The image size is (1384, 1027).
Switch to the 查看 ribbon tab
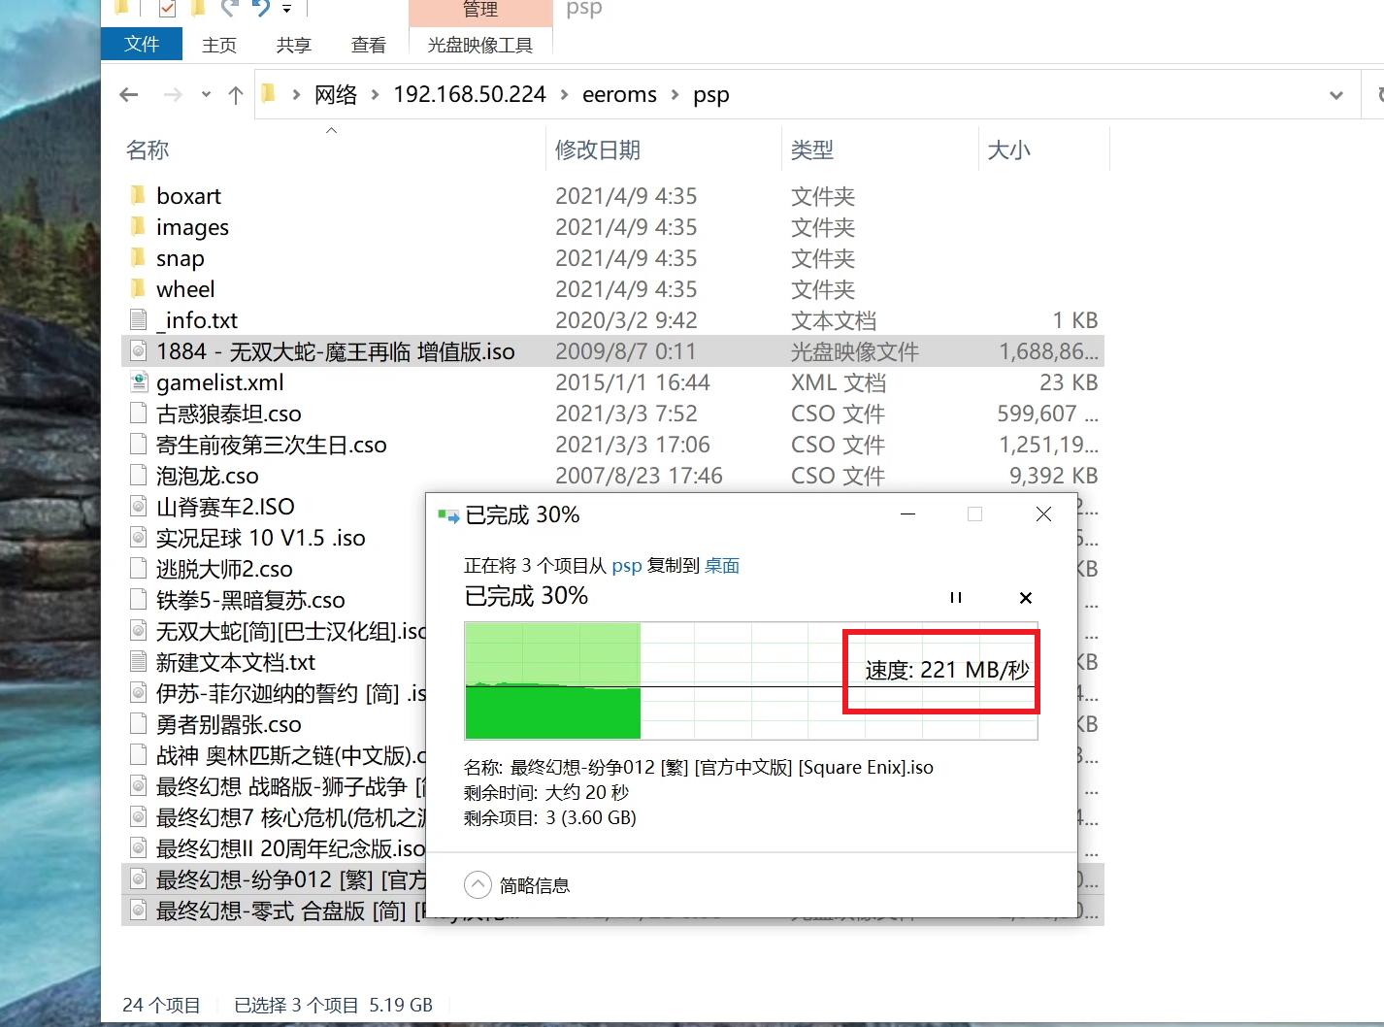click(x=368, y=45)
